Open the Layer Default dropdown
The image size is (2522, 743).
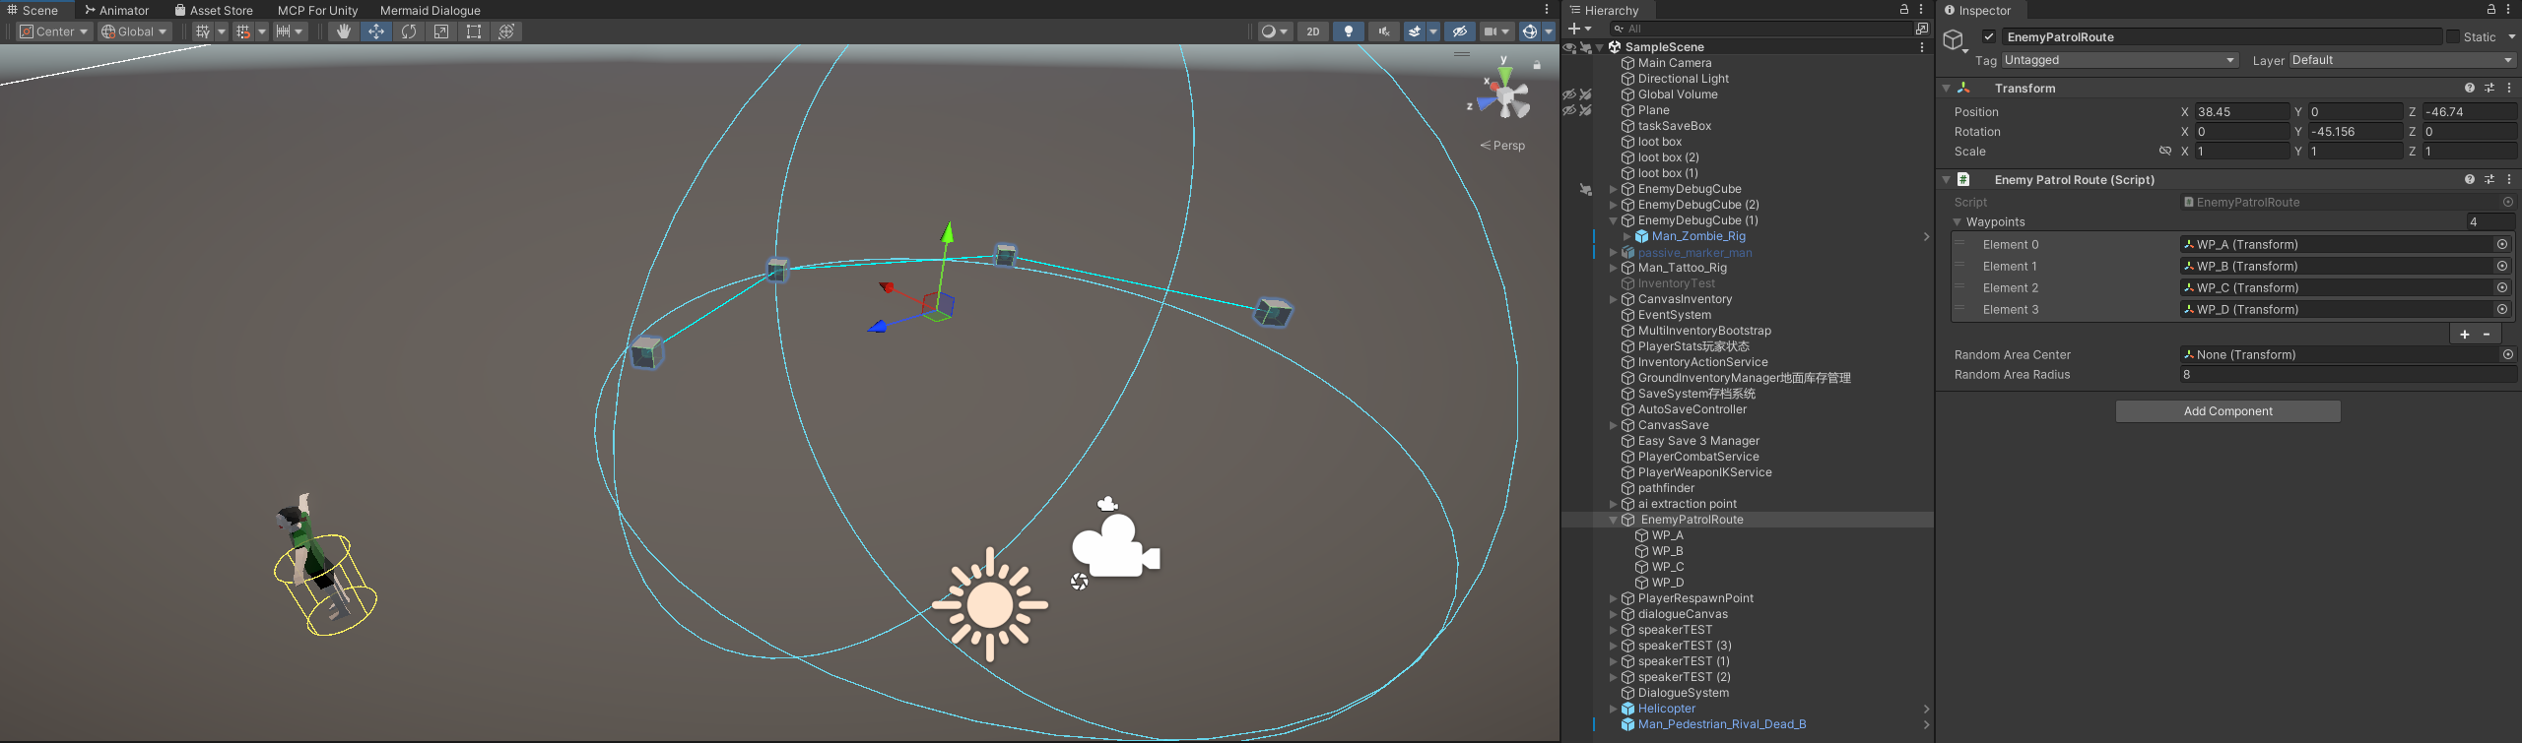pyautogui.click(x=2403, y=60)
